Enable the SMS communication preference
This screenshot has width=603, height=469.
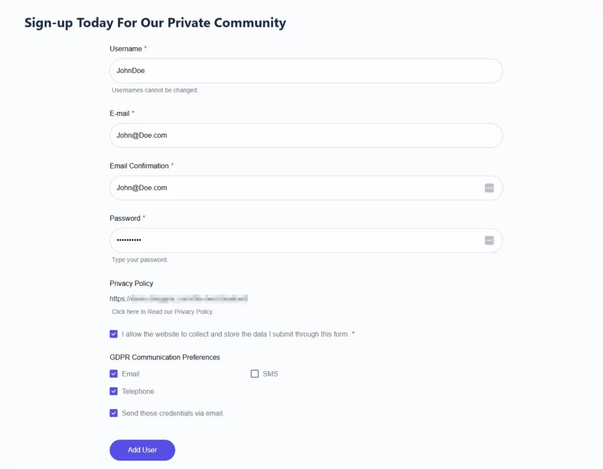254,373
